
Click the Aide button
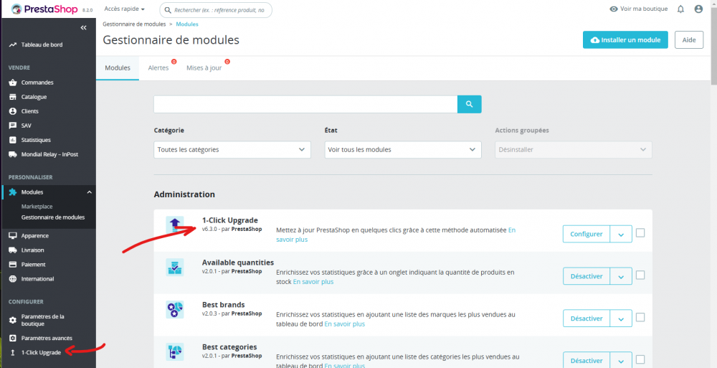[689, 40]
